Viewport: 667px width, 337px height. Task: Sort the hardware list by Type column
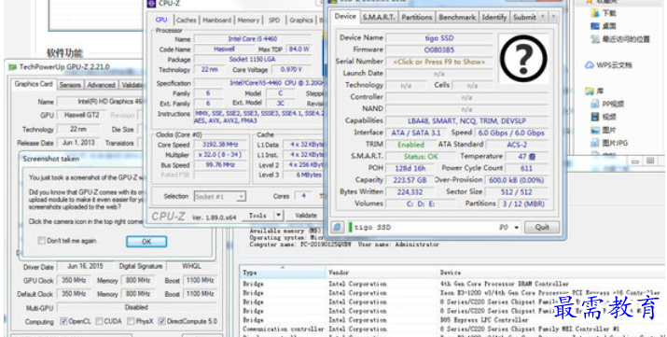[283, 273]
